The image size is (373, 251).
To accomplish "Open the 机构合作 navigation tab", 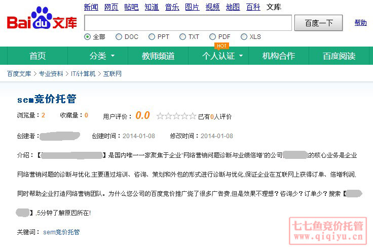I will pos(279,56).
